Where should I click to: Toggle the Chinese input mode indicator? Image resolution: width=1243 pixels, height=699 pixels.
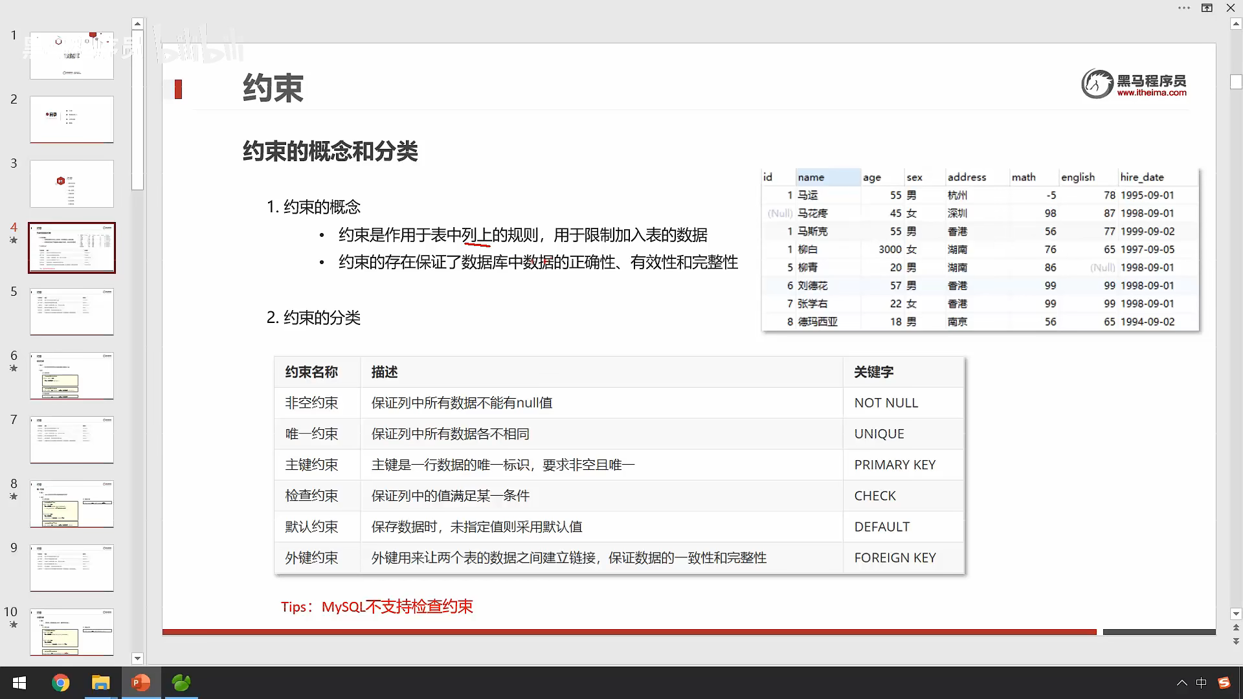point(1202,683)
